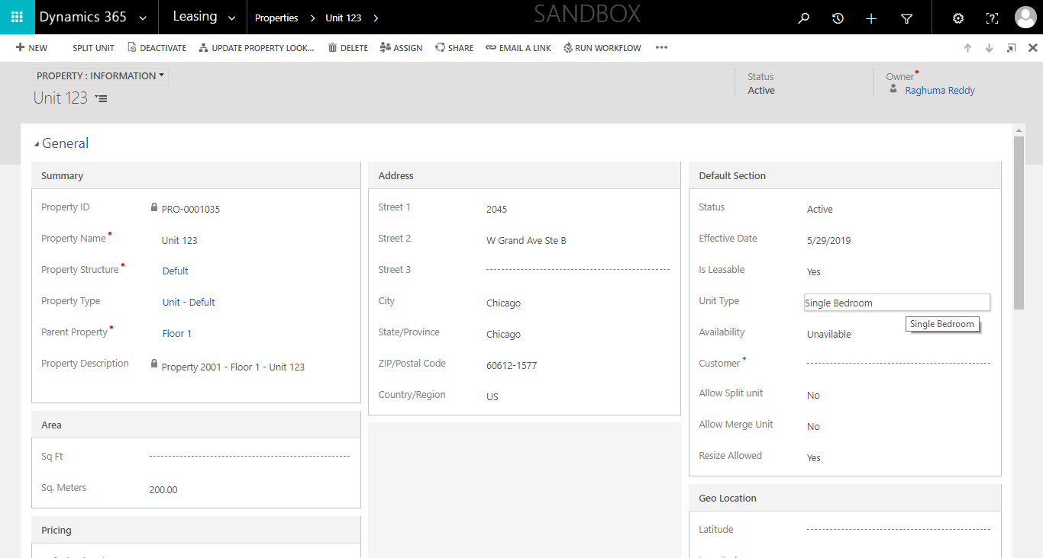Click the help question mark icon
The image size is (1043, 558).
992,18
